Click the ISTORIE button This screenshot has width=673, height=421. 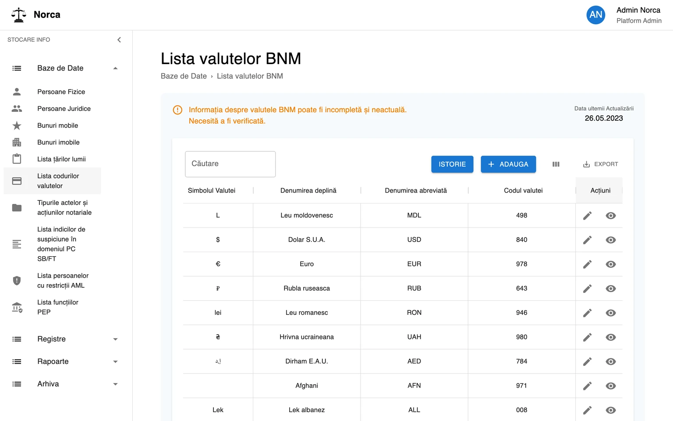pos(452,164)
